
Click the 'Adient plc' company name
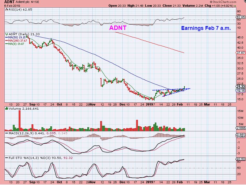tap(23, 2)
